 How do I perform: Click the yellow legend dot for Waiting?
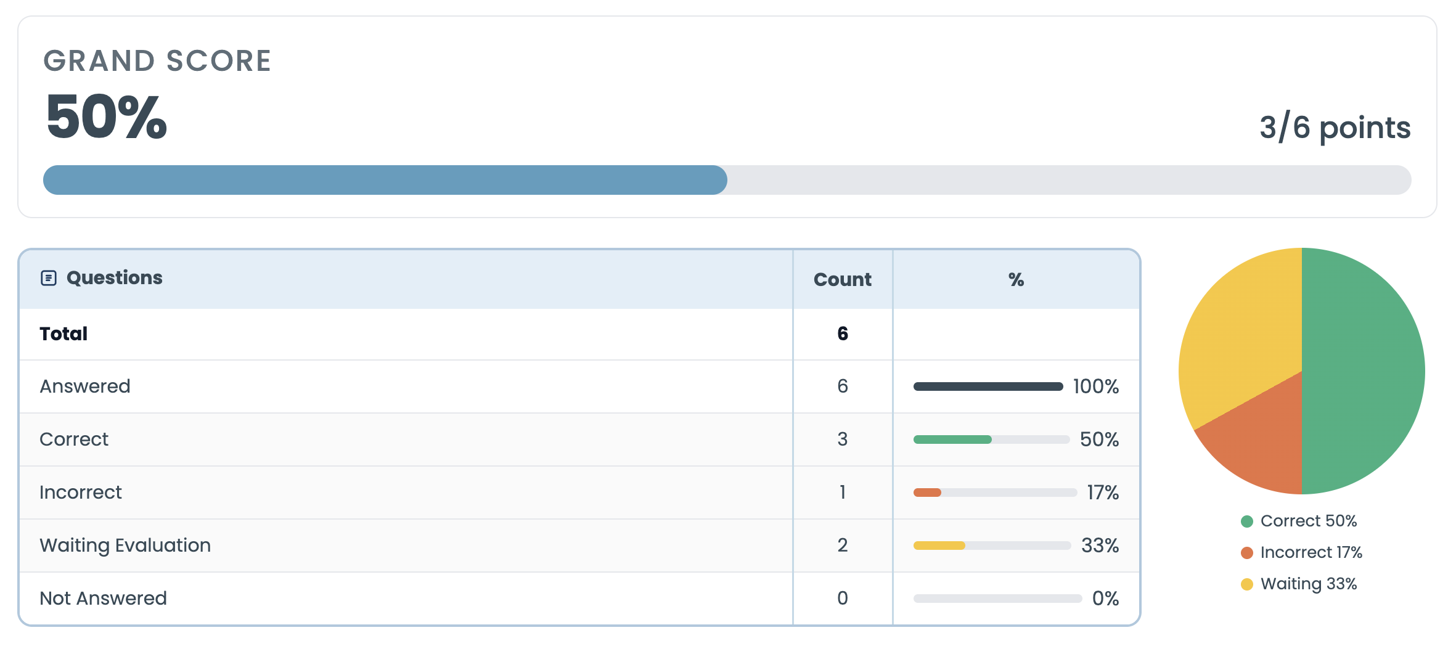1247,584
